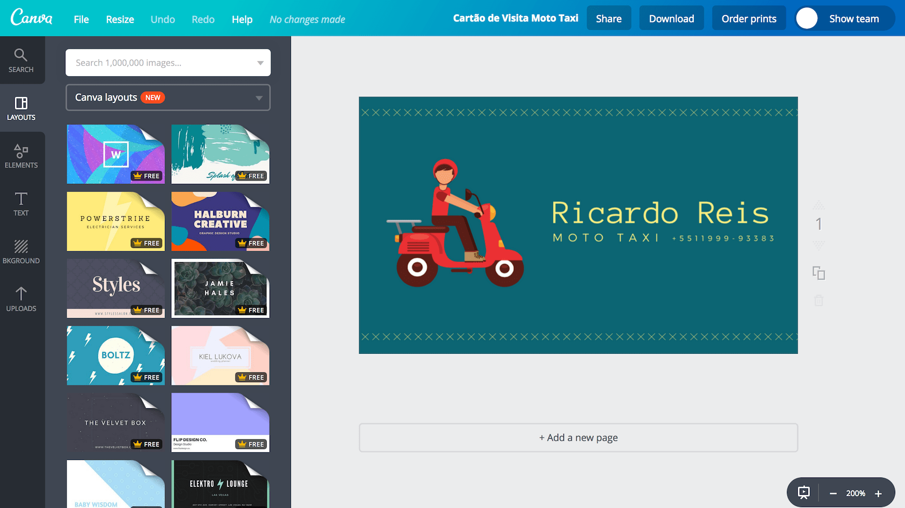Select the Powerstrike yellow layout
Image resolution: width=905 pixels, height=508 pixels.
click(x=116, y=221)
